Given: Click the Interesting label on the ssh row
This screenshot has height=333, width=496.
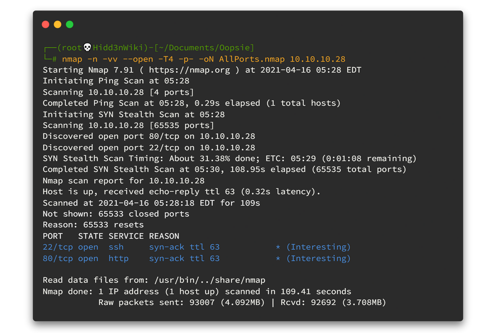Looking at the screenshot, I should [318, 247].
